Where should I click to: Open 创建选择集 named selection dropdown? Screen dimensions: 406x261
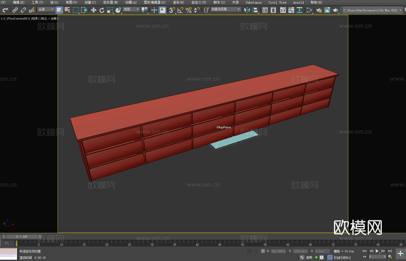pos(226,9)
